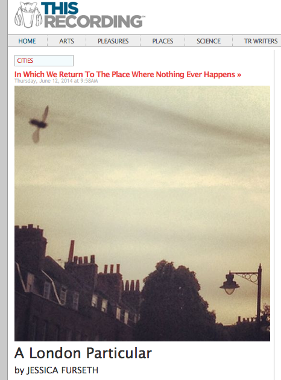Select the CITIES category tag
281x380 pixels.
pos(44,60)
